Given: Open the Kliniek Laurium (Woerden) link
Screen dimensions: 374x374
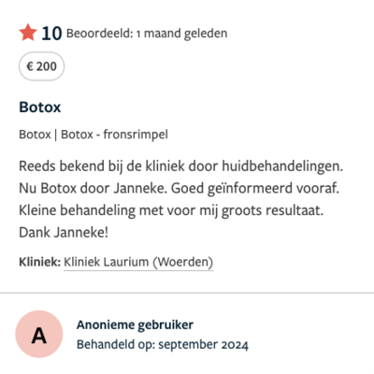Looking at the screenshot, I should [138, 262].
